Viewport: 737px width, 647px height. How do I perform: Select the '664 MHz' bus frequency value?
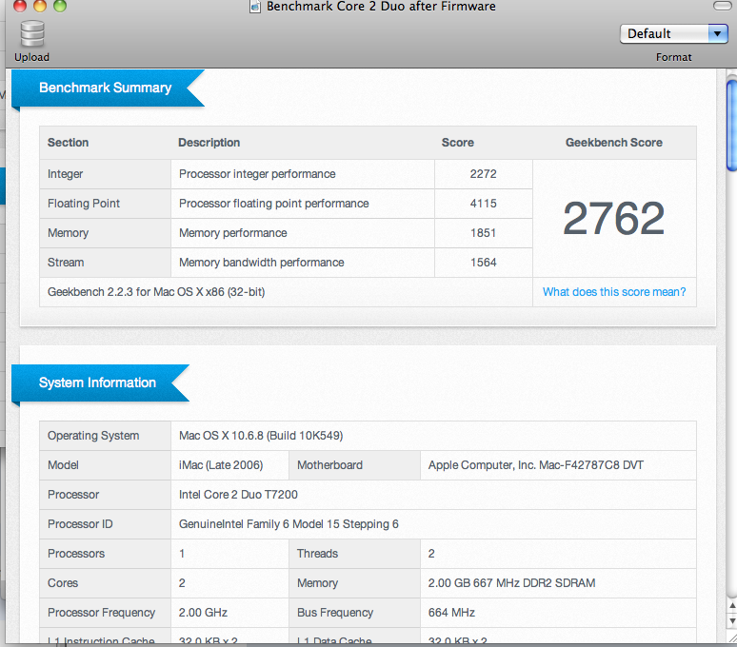451,613
